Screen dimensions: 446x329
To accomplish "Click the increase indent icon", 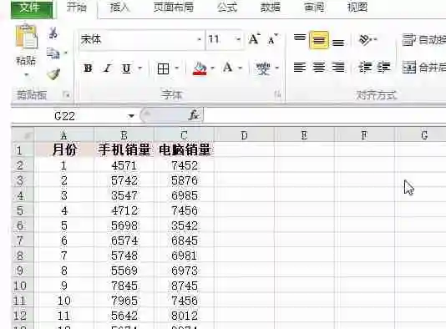I will click(x=383, y=68).
